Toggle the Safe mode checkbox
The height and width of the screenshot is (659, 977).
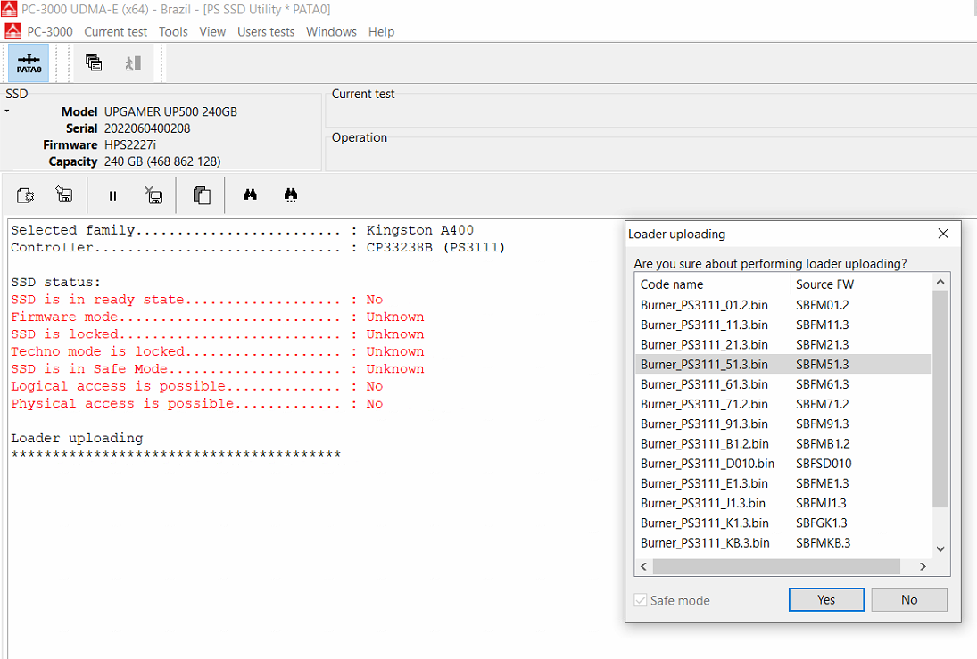coord(641,600)
